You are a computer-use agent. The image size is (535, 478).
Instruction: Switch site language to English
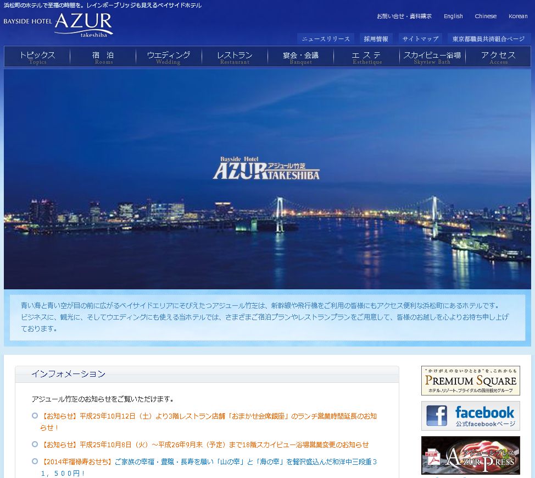[453, 16]
